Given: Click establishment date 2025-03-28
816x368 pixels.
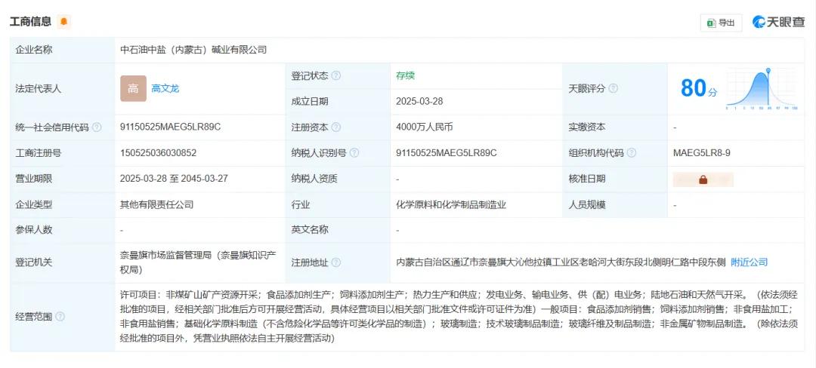Looking at the screenshot, I should pos(419,102).
